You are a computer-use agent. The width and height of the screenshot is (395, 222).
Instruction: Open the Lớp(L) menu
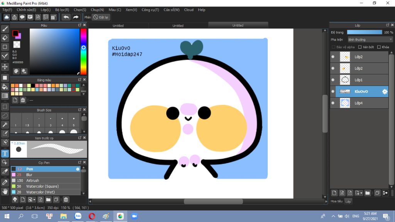[x=46, y=10]
